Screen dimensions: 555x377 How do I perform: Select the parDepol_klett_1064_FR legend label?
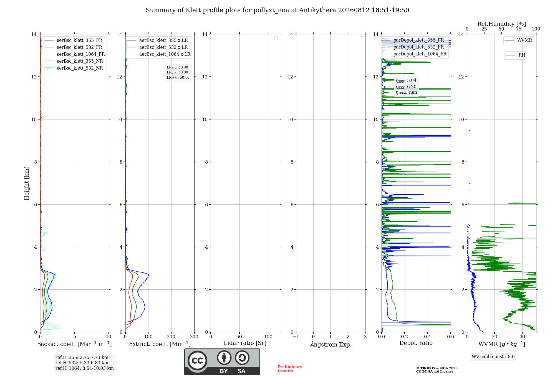(x=420, y=54)
